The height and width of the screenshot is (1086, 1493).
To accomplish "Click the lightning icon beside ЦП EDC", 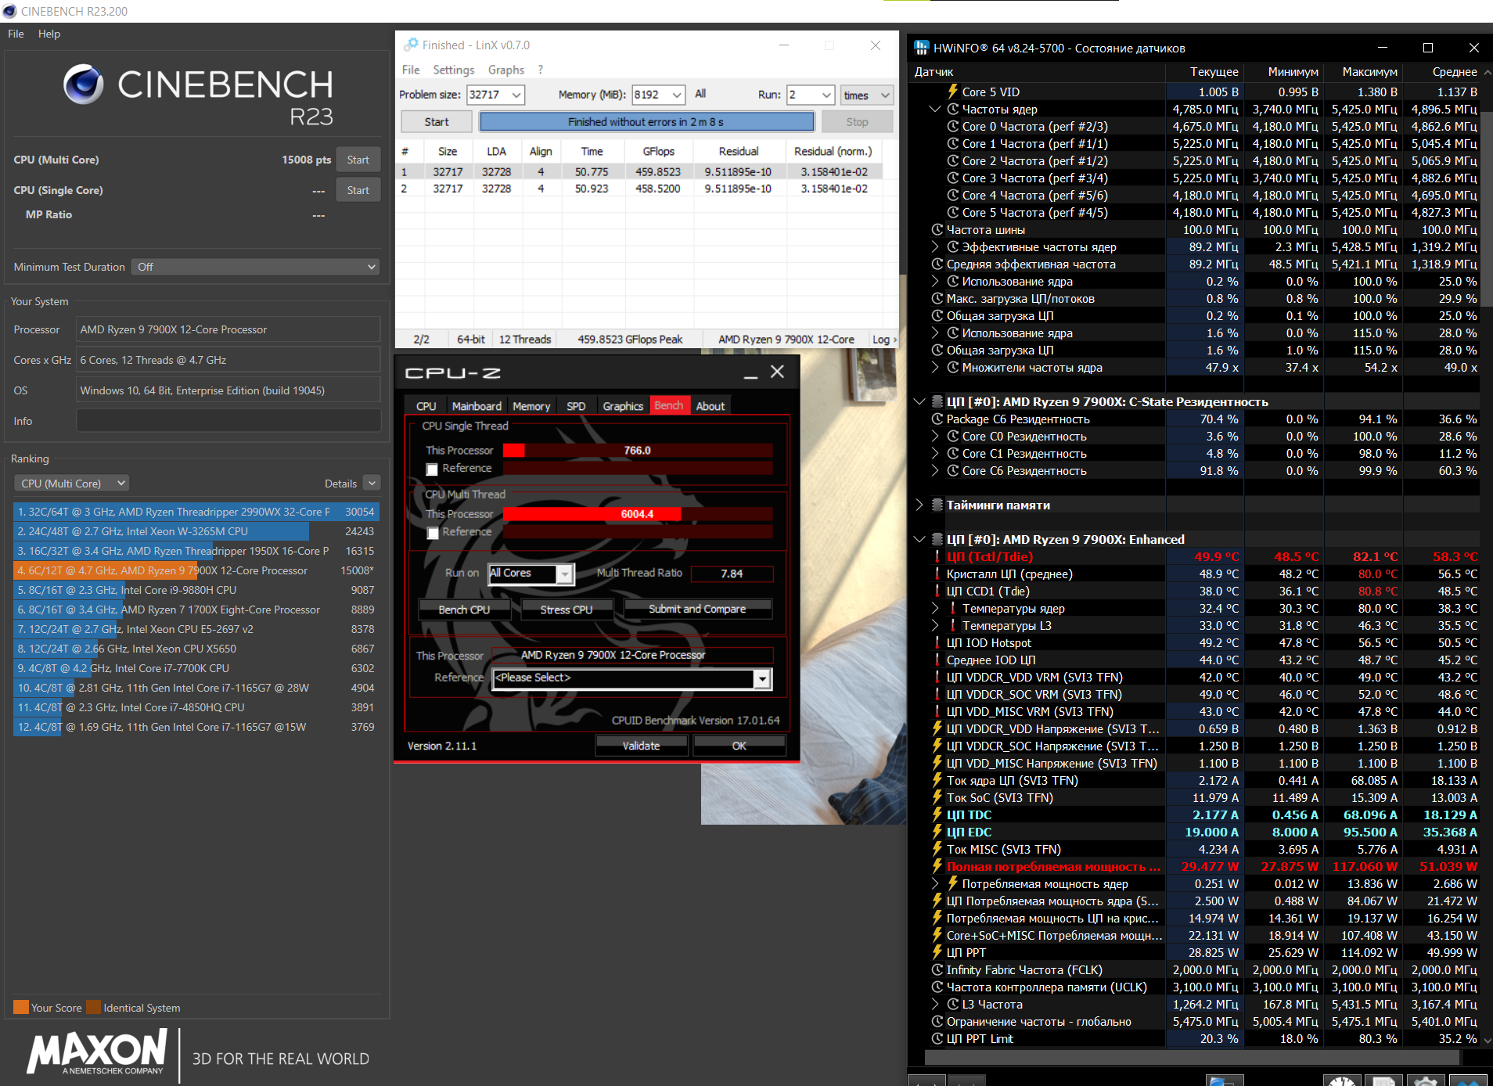I will click(x=937, y=832).
